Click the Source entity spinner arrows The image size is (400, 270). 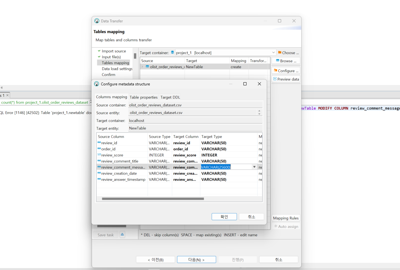pos(259,112)
